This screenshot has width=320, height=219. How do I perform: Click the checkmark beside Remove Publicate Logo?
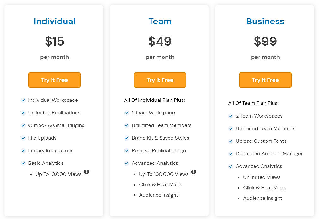coord(126,151)
